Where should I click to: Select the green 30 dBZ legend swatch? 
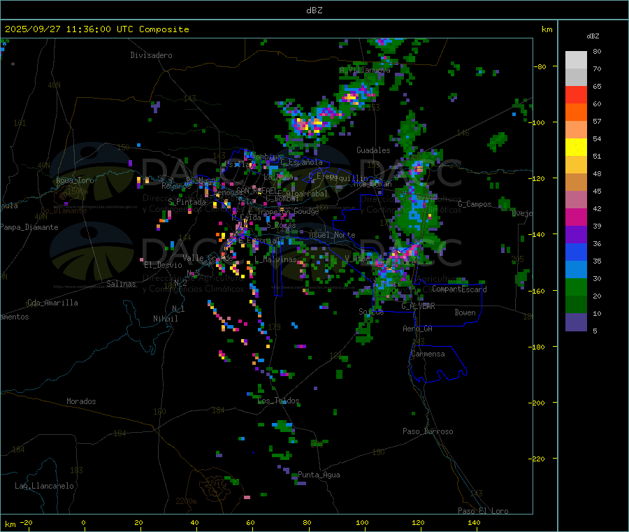click(x=576, y=287)
